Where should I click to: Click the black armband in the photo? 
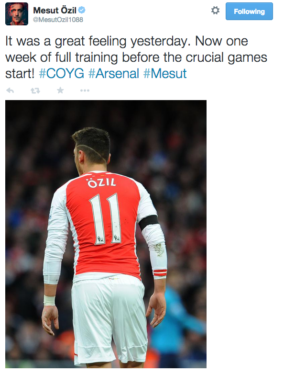(x=148, y=222)
